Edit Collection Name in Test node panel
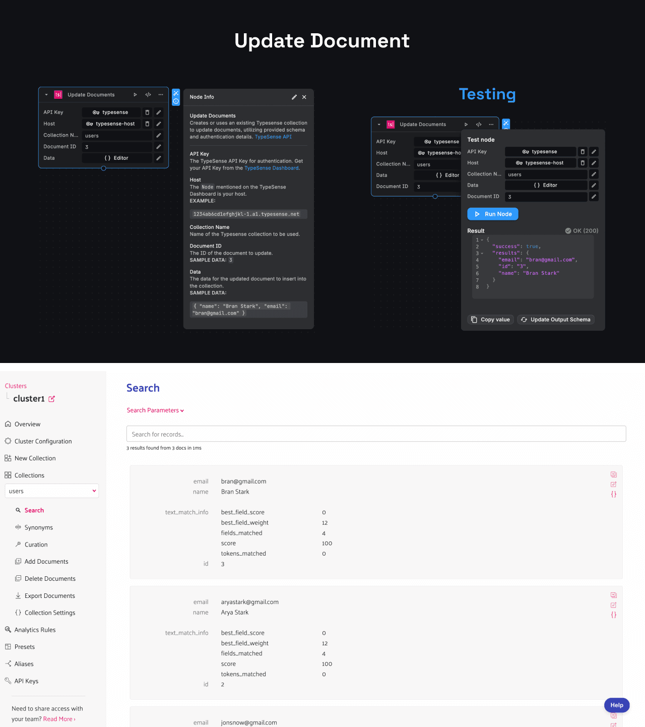The width and height of the screenshot is (645, 727). (594, 174)
